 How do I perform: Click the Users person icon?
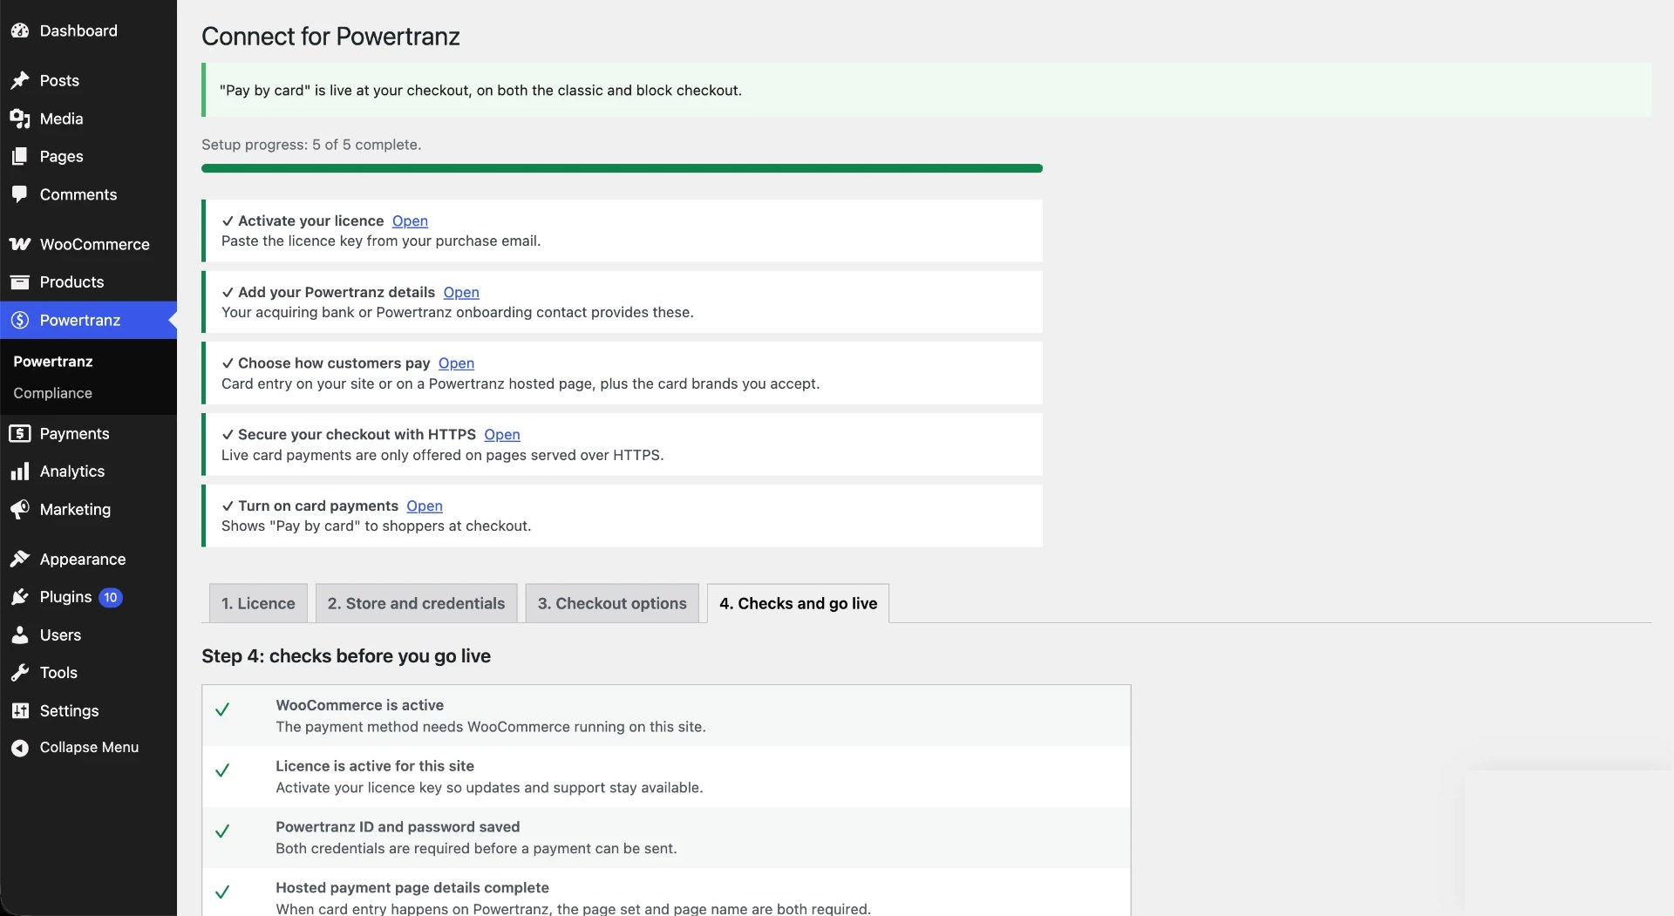20,634
